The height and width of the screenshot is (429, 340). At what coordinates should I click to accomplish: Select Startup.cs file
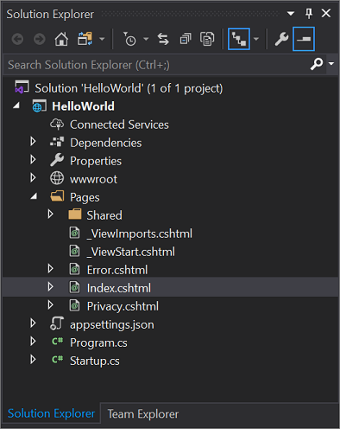tap(95, 362)
